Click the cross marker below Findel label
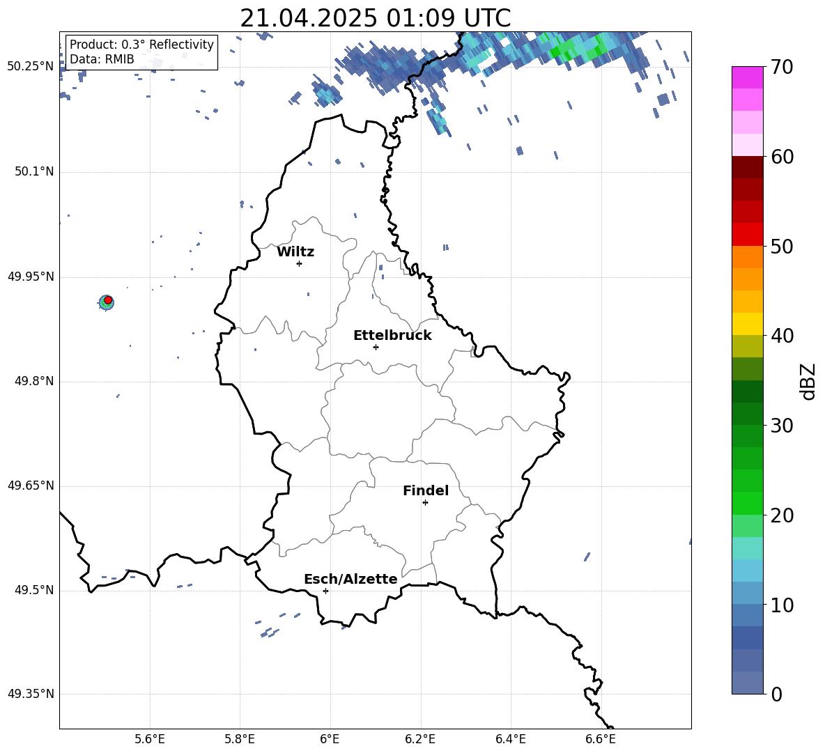The width and height of the screenshot is (825, 753). (426, 503)
